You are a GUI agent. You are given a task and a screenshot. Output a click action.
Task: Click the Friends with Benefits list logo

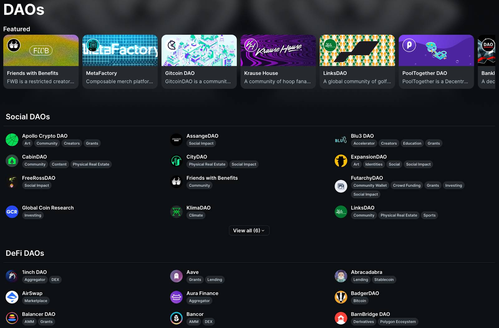[x=176, y=182]
